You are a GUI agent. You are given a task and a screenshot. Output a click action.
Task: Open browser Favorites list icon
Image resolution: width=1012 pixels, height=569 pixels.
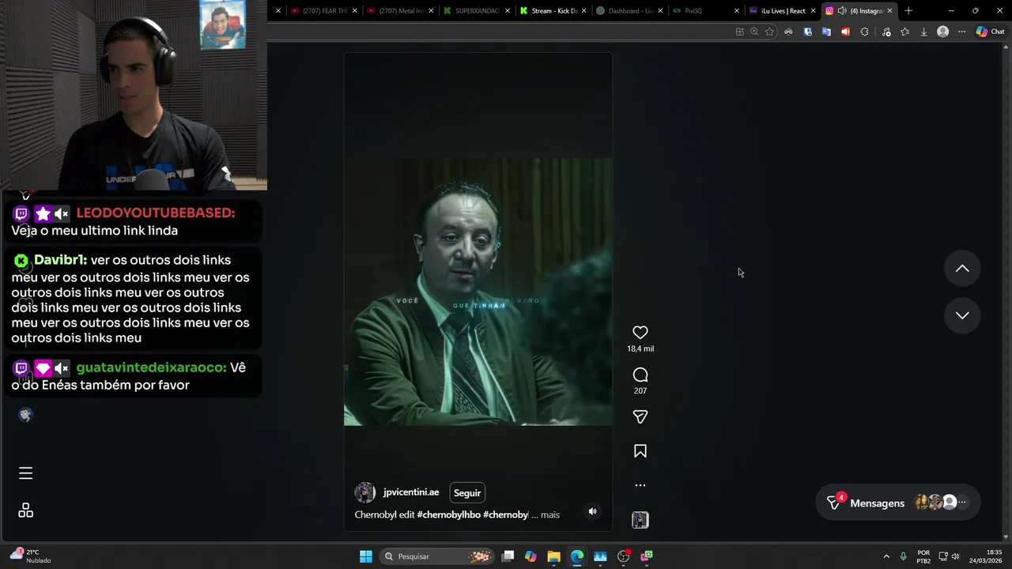(x=904, y=32)
